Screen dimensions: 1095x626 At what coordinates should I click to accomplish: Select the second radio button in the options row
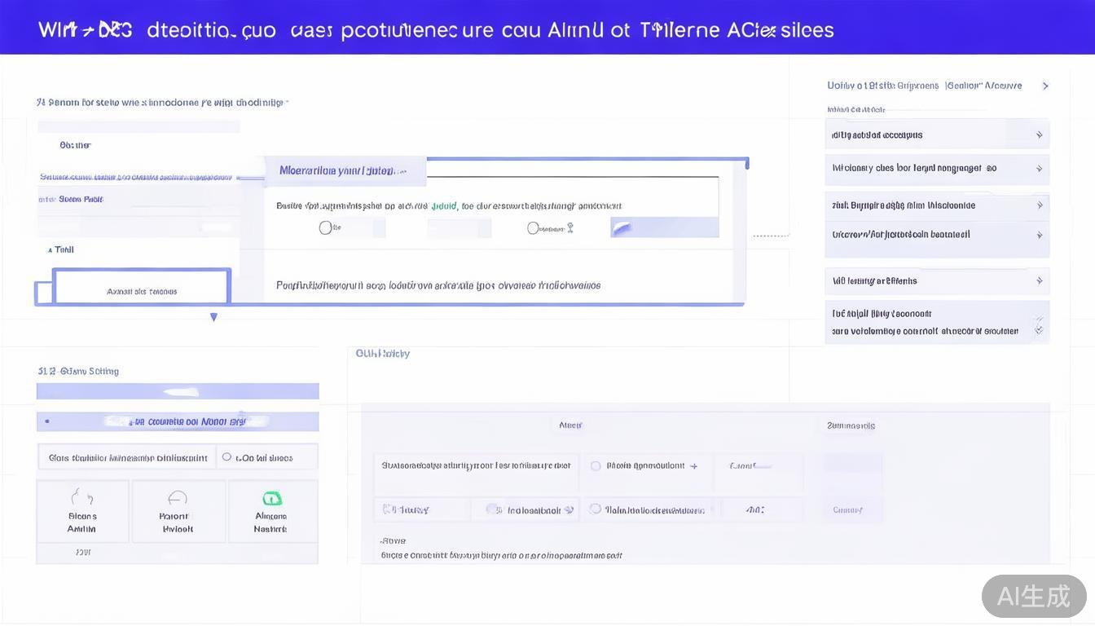(x=533, y=228)
